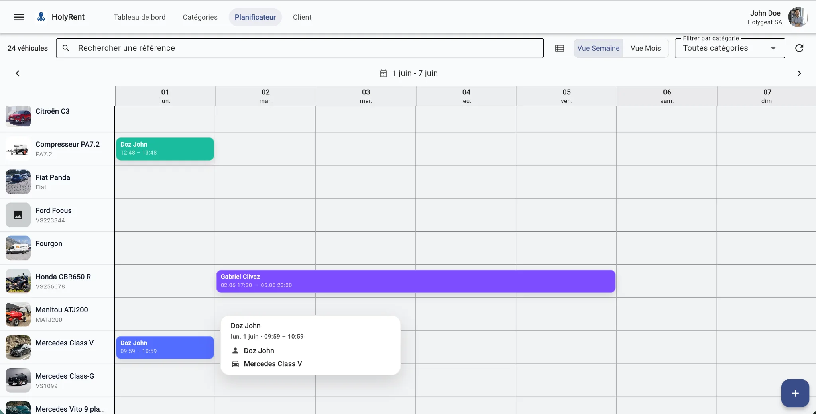Viewport: 816px width, 414px height.
Task: Select Honda CBR650 R vehicle name
Action: click(63, 277)
